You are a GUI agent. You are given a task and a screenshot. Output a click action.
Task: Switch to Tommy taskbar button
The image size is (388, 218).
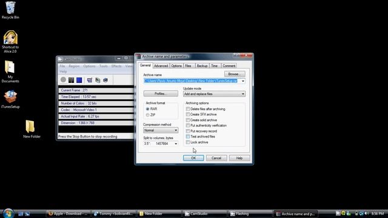115,214
